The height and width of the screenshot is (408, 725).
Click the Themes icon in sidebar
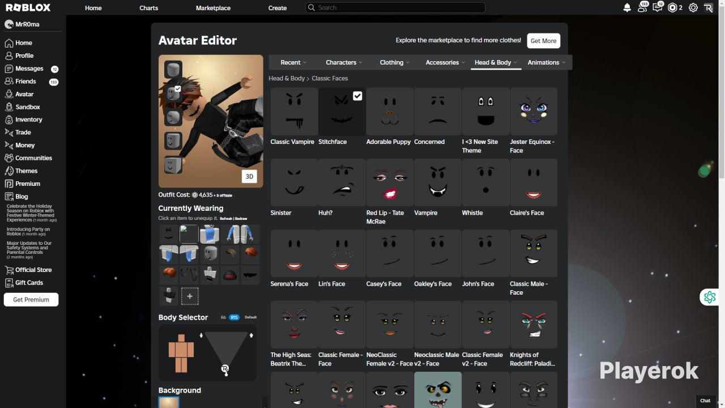point(9,171)
